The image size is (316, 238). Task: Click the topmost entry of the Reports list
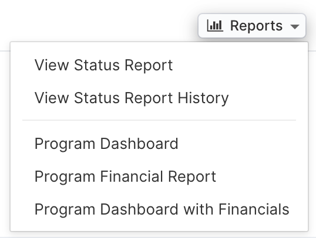(159, 65)
